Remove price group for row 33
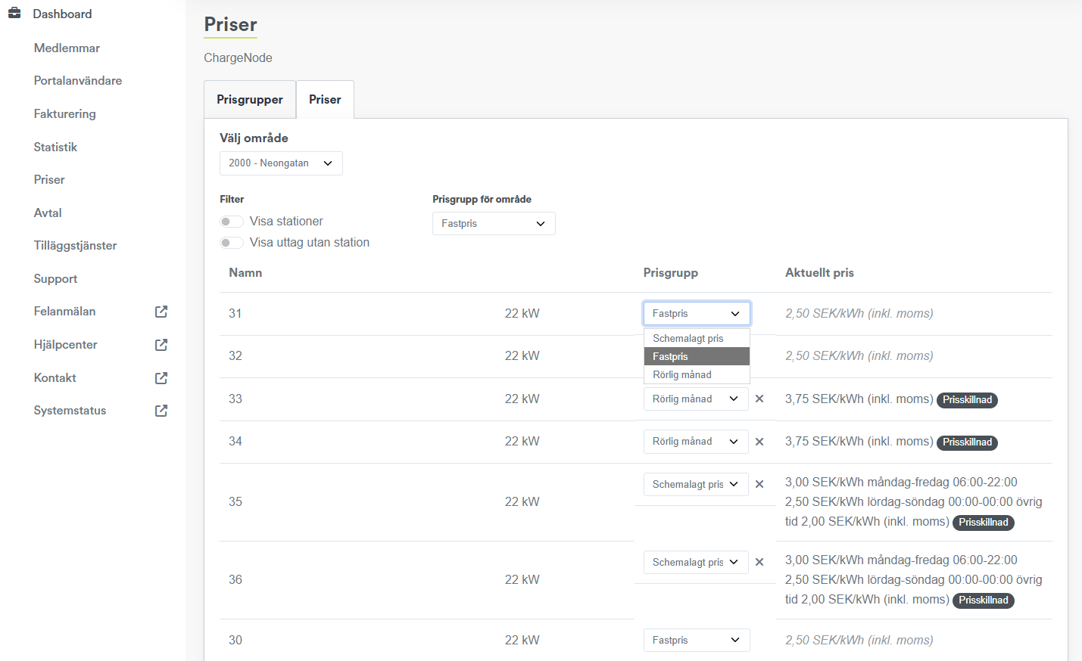Image resolution: width=1082 pixels, height=661 pixels. coord(759,399)
